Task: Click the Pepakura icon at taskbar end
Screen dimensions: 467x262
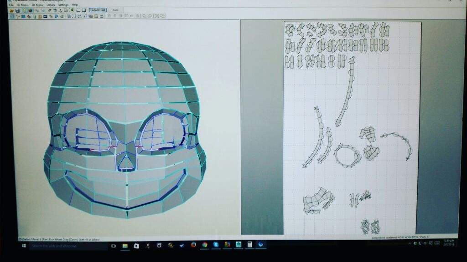Action: pyautogui.click(x=260, y=244)
